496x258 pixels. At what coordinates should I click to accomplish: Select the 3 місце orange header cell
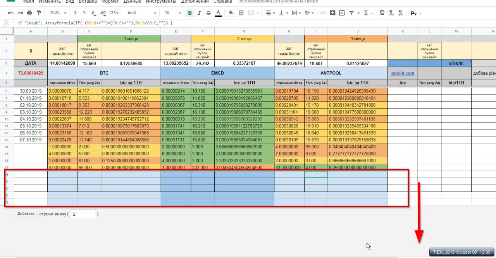[x=358, y=39]
